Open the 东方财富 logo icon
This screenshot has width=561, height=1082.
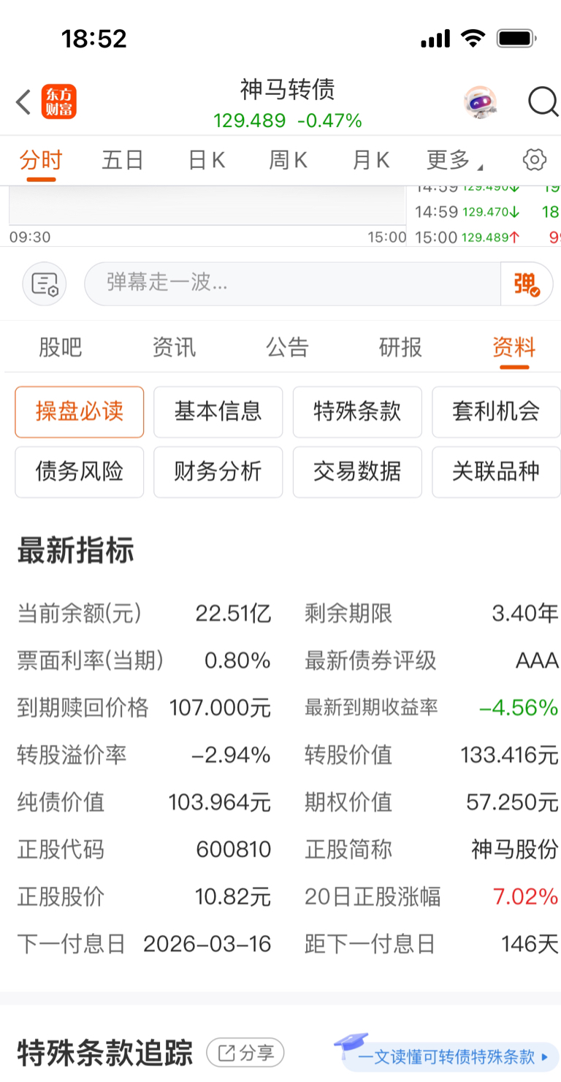pyautogui.click(x=59, y=102)
